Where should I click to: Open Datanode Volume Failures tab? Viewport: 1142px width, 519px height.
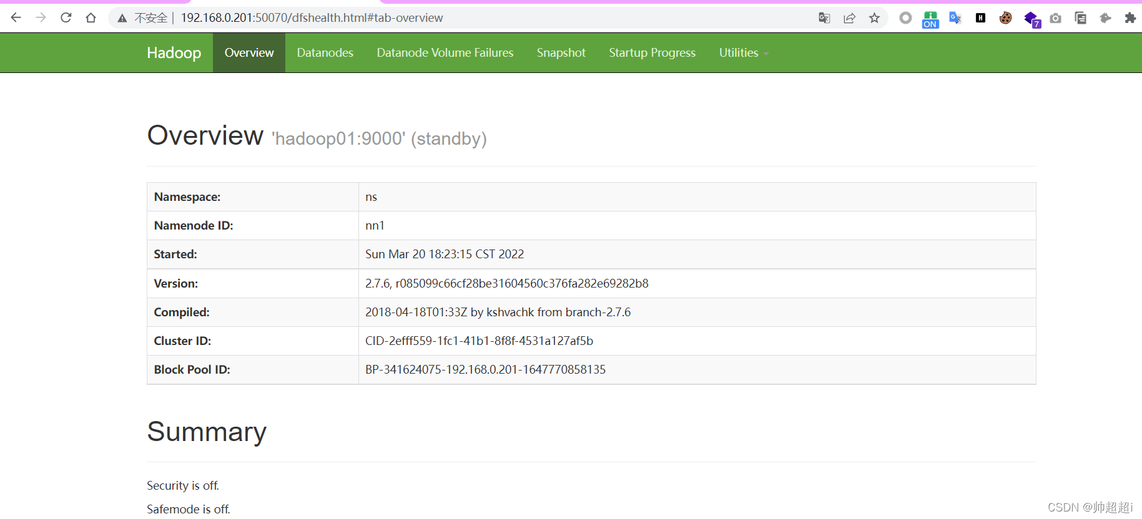445,53
